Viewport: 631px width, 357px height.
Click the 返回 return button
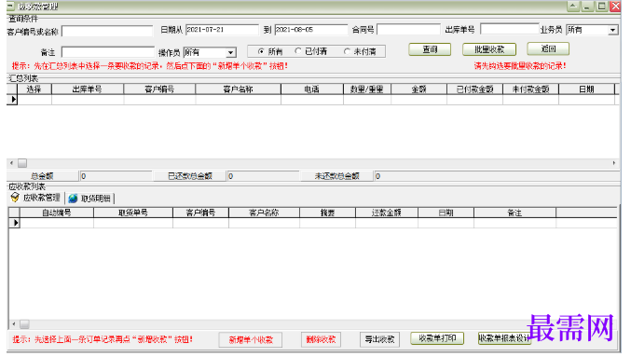[548, 49]
